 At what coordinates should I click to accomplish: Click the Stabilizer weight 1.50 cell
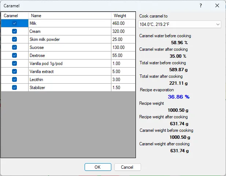tap(123, 88)
